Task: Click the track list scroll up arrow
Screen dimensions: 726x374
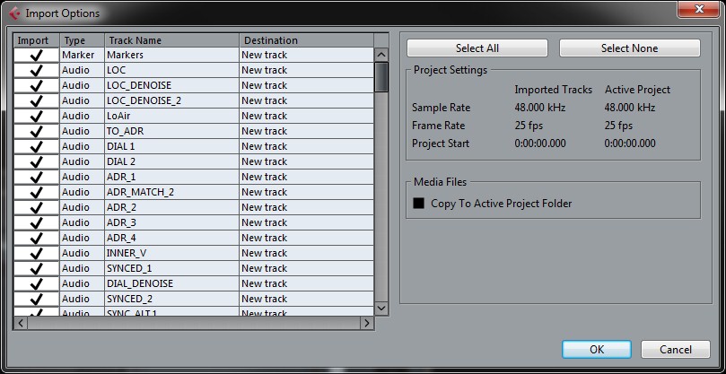Action: pyautogui.click(x=381, y=55)
